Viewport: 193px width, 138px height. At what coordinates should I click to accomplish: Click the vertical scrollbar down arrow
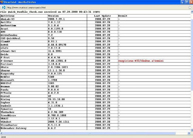point(192,130)
